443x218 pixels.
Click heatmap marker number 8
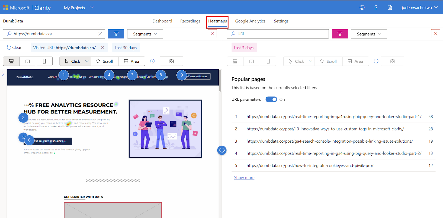[x=161, y=75]
